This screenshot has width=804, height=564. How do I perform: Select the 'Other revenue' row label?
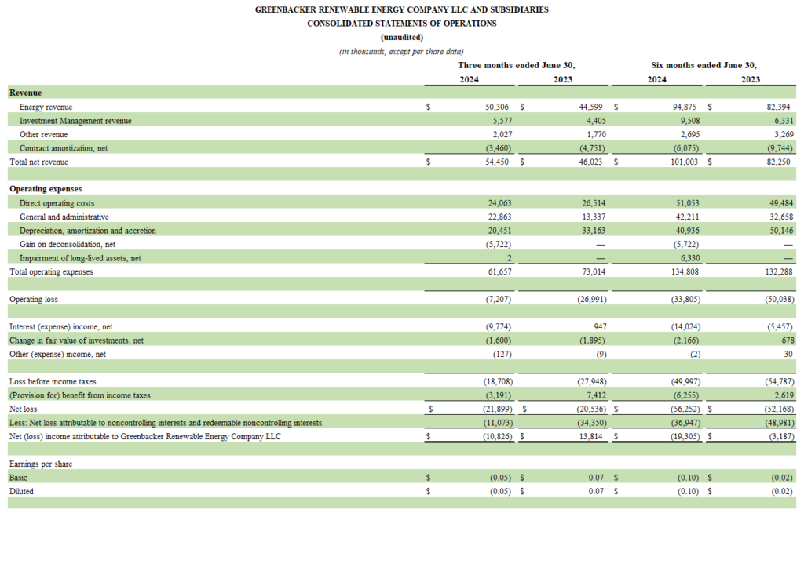click(x=44, y=135)
